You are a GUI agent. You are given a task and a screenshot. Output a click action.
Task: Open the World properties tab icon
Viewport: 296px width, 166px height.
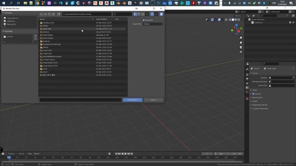[x=247, y=92]
